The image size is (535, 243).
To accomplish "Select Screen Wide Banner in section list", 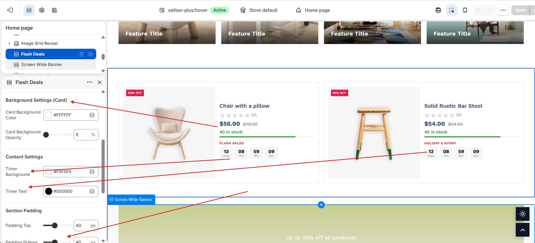I will coord(51,65).
